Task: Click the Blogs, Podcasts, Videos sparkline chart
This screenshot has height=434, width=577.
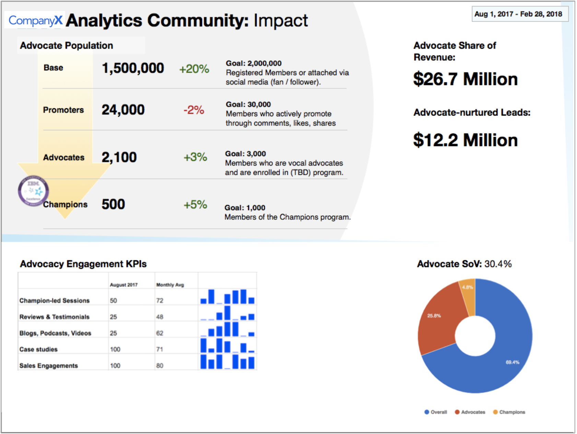Action: click(x=227, y=329)
